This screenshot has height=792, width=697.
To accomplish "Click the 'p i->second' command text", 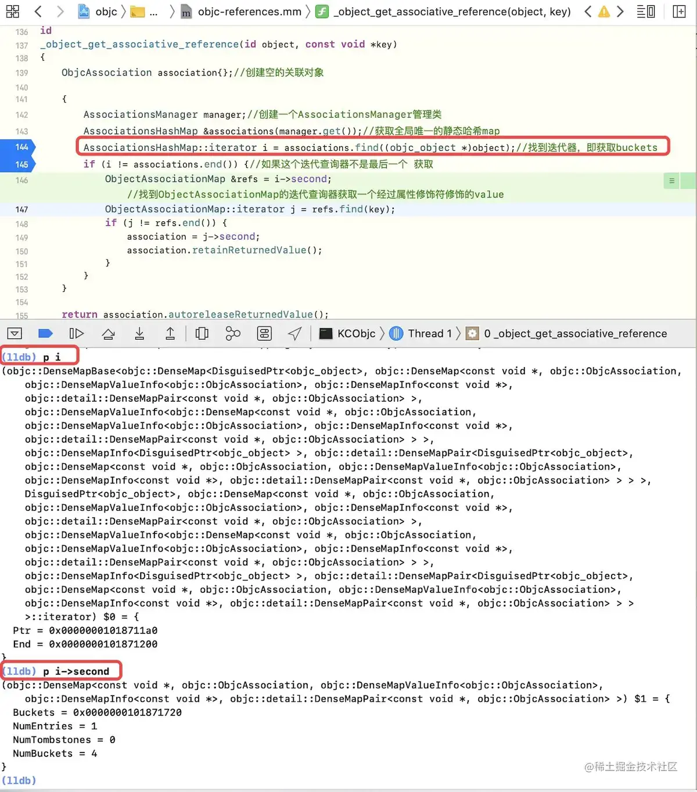I will 76,671.
